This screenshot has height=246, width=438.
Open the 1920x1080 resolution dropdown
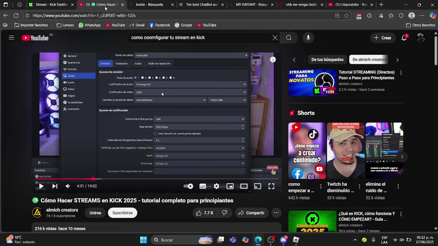[228, 100]
